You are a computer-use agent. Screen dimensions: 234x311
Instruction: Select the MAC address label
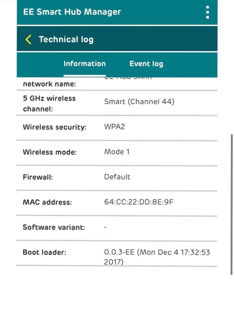click(x=47, y=202)
